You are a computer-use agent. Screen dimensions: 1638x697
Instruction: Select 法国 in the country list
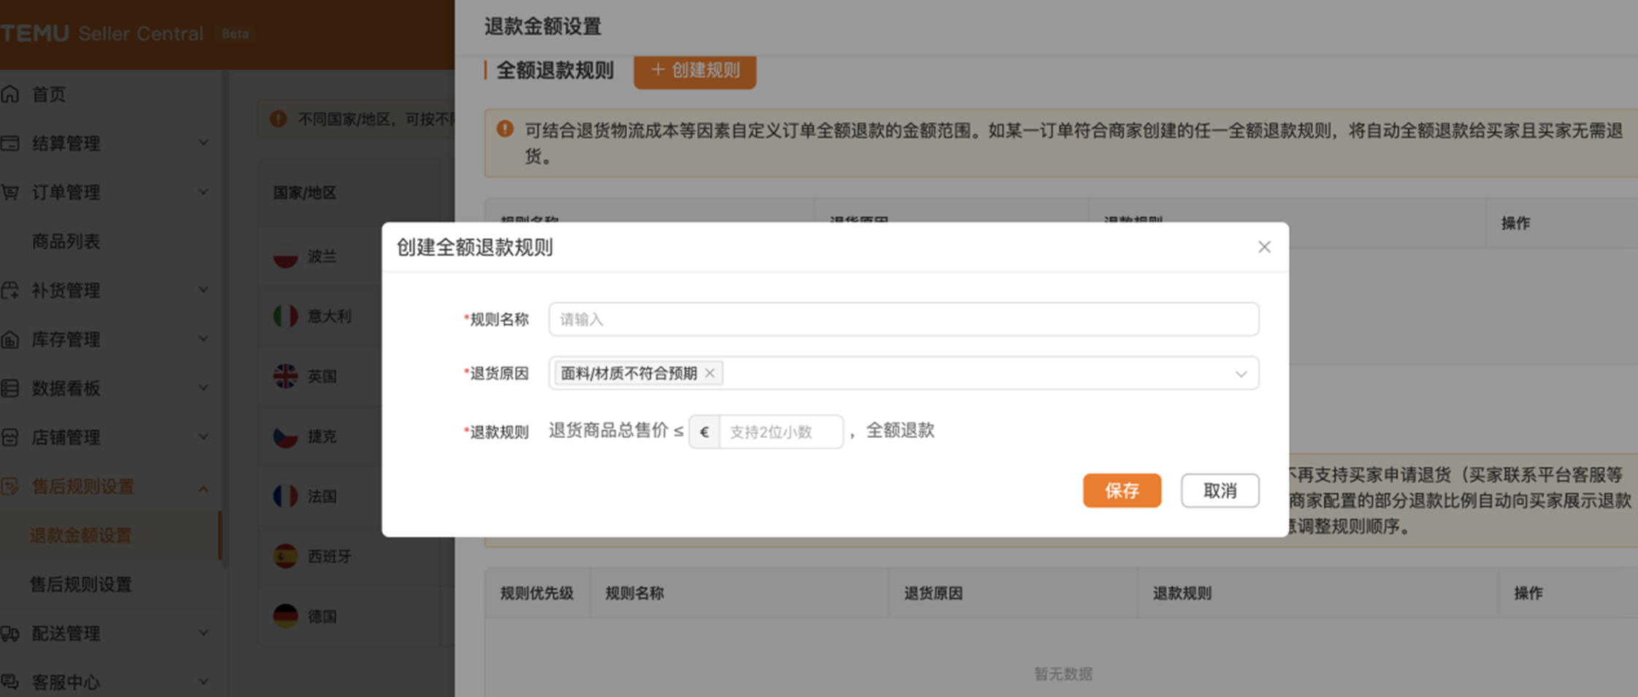tap(321, 496)
